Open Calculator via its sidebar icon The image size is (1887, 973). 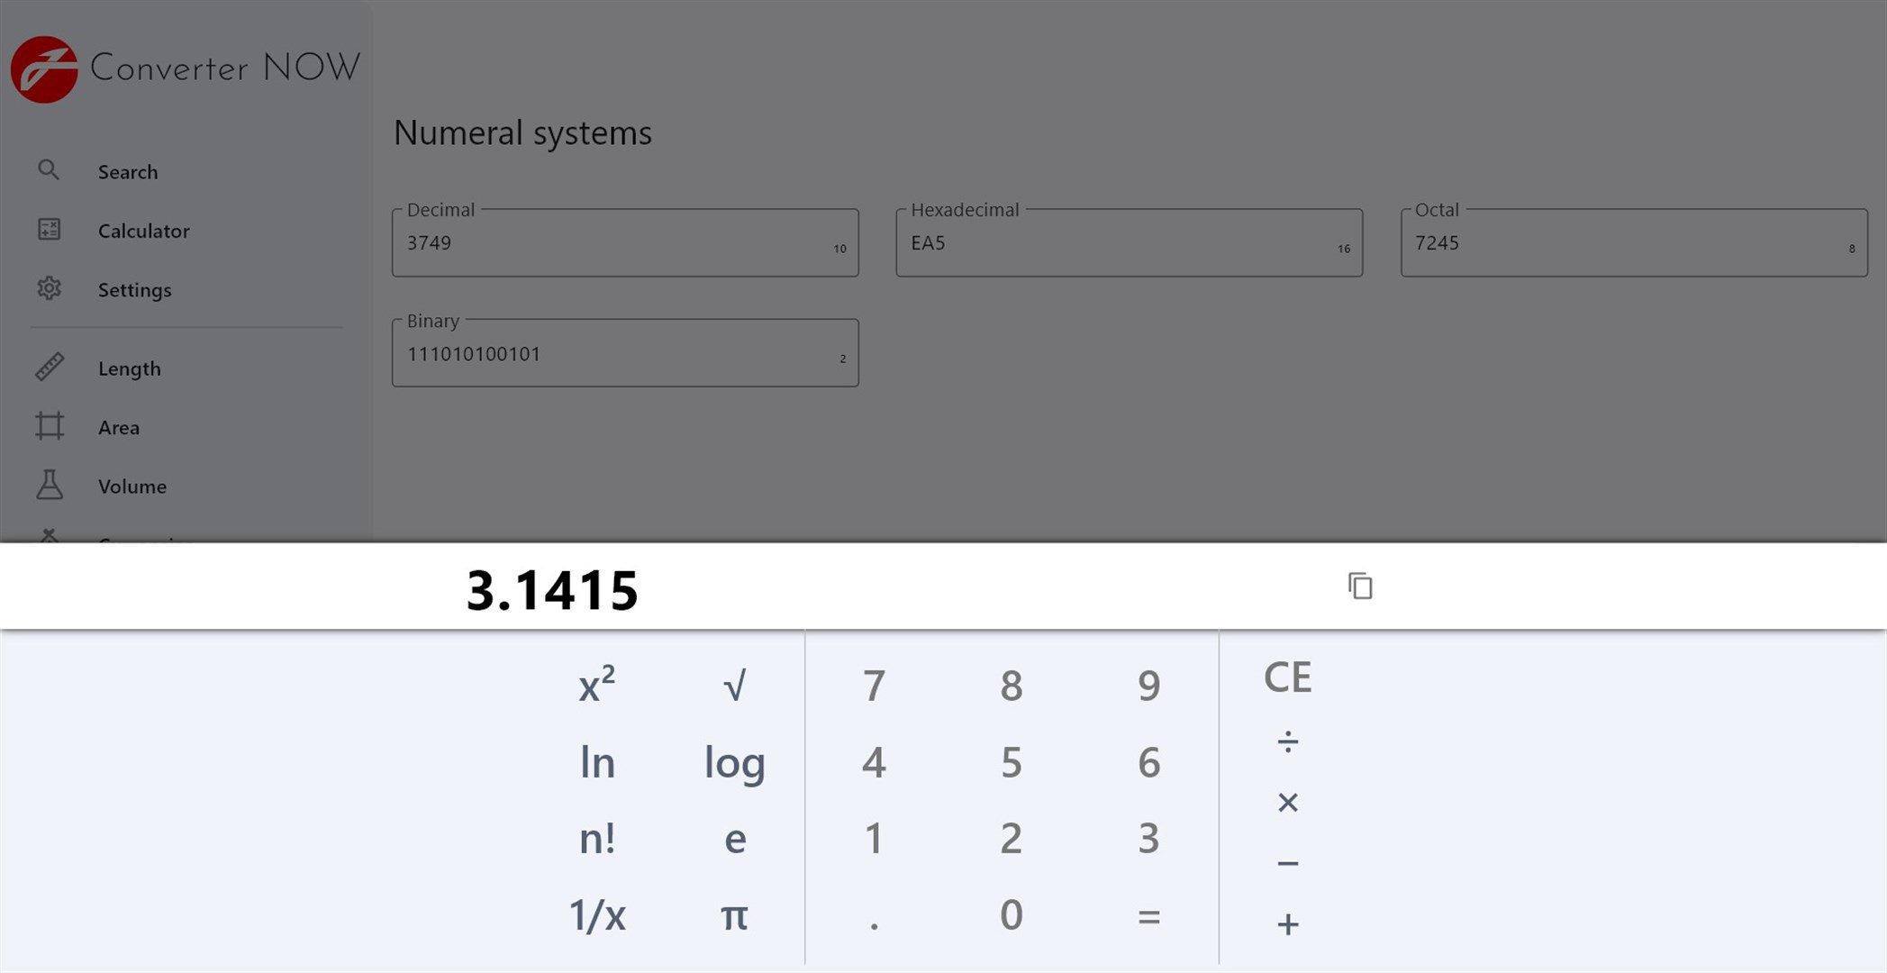tap(49, 230)
